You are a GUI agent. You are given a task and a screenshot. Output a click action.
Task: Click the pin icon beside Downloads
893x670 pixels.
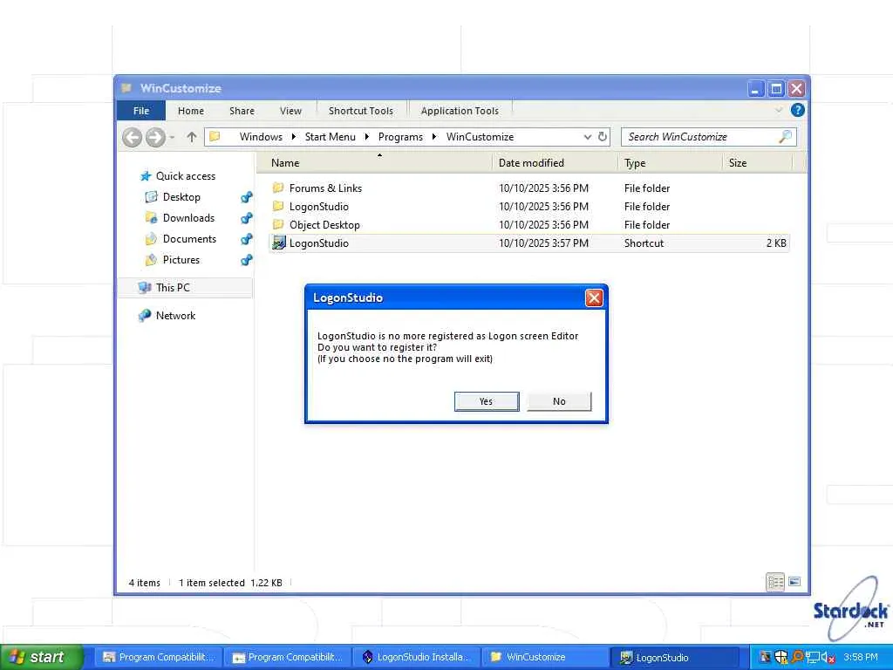(x=247, y=218)
